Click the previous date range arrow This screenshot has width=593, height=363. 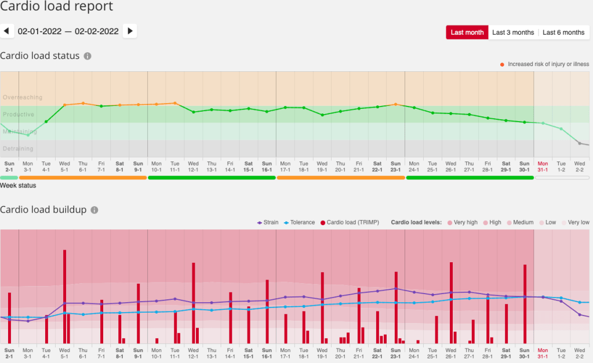(x=7, y=31)
